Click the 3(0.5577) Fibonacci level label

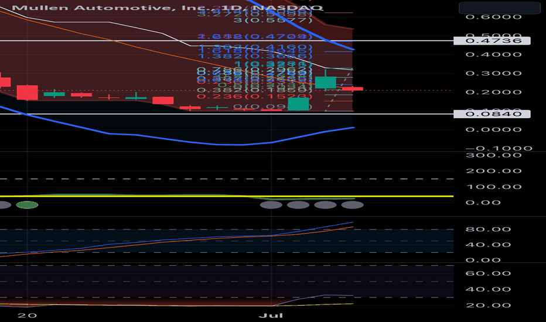(272, 20)
